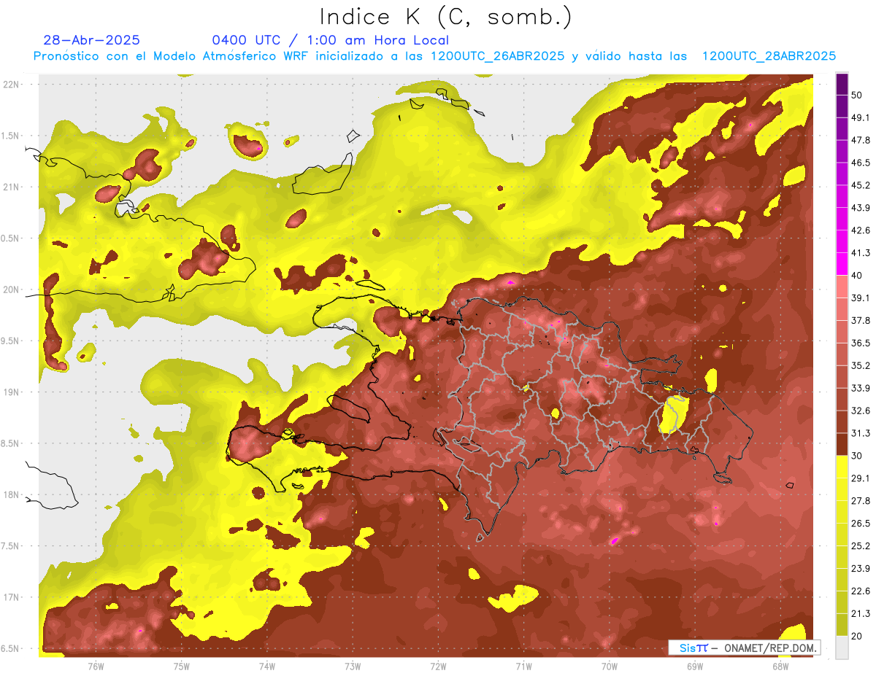Screen dimensions: 876x676
Task: Click the '41.3' colorbar label
Action: (861, 254)
